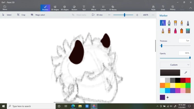This screenshot has height=109, width=194.
Task: Click the Thickness value input field
Action: (184, 41)
